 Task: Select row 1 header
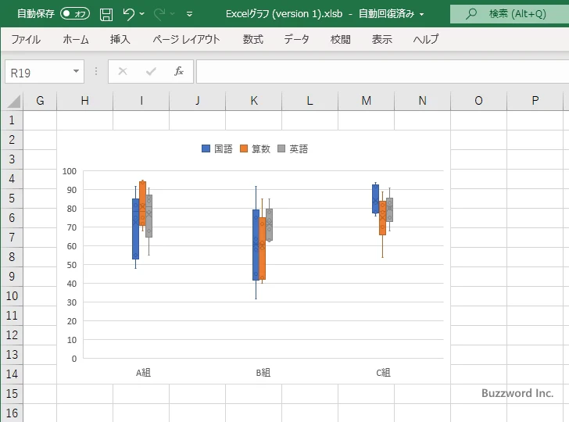pyautogui.click(x=12, y=120)
